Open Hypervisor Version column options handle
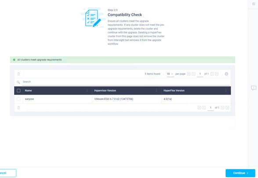258x178 pixels. [156, 91]
